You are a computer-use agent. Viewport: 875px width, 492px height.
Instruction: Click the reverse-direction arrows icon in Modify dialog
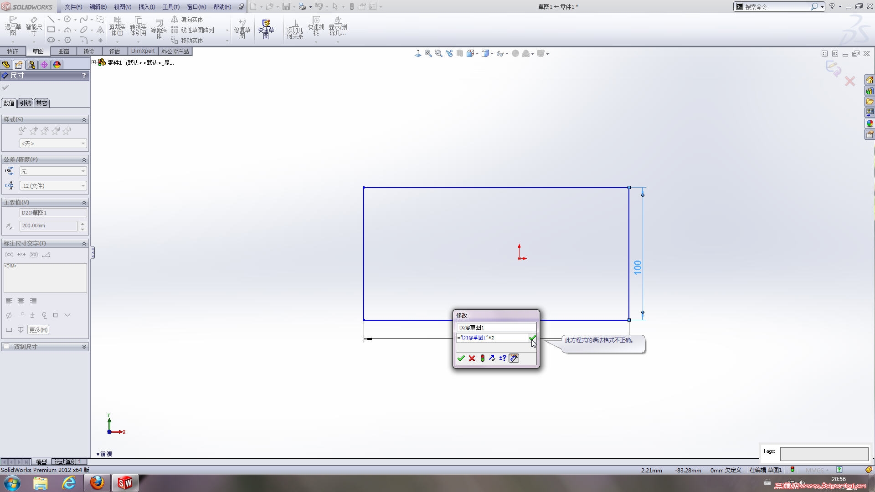(492, 359)
